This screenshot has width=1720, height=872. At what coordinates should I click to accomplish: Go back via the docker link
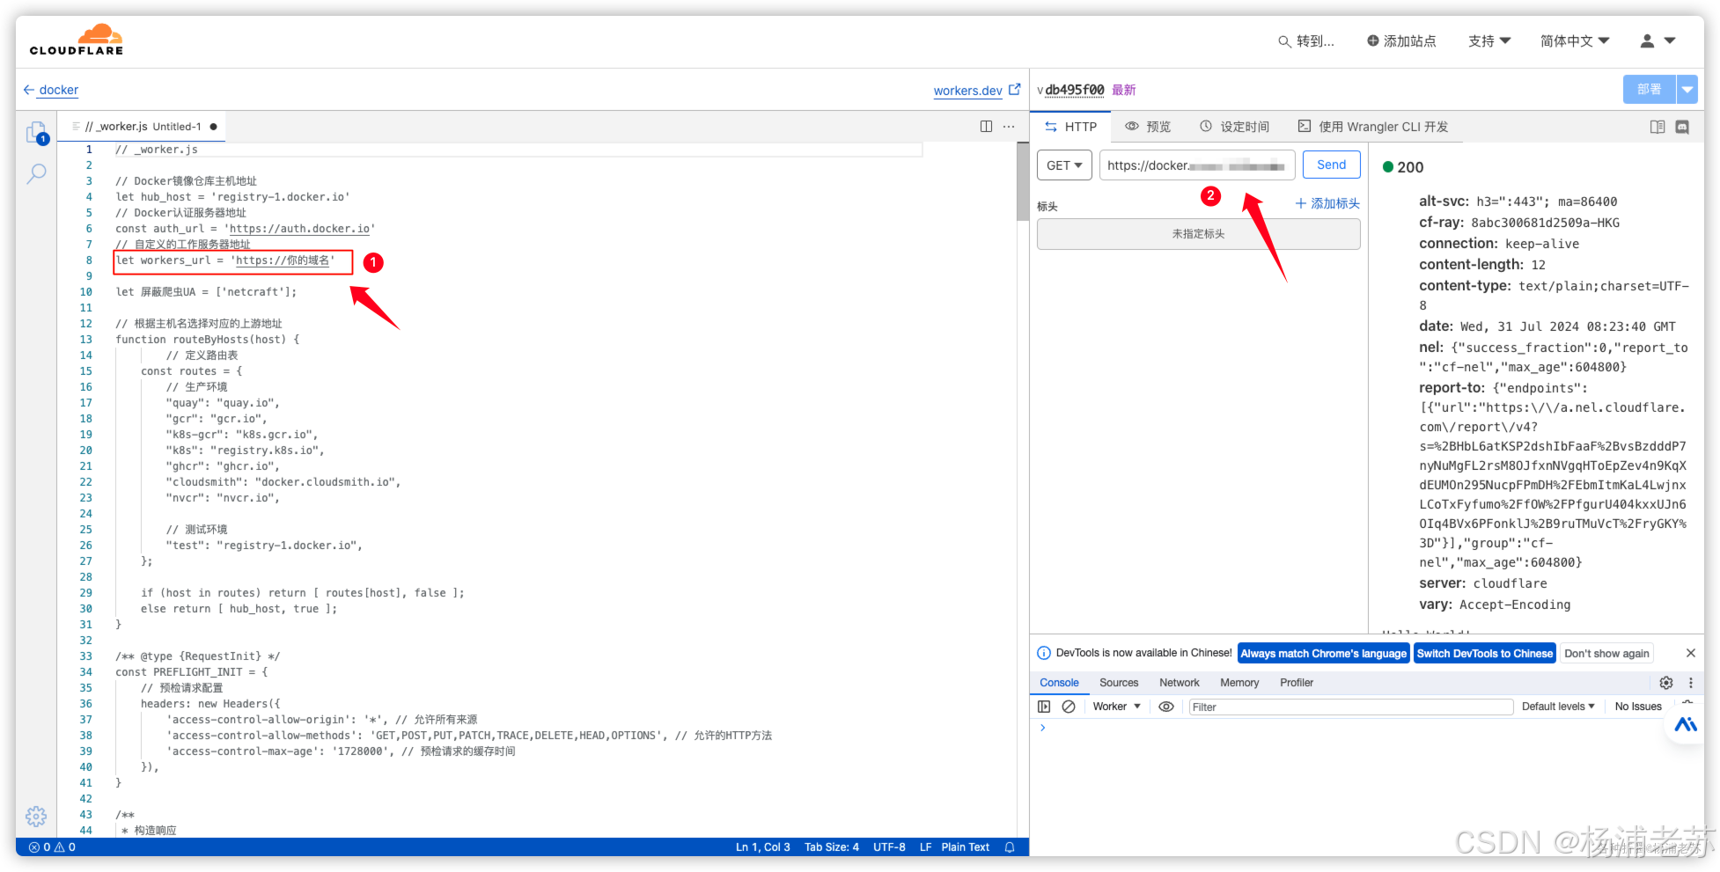(59, 90)
